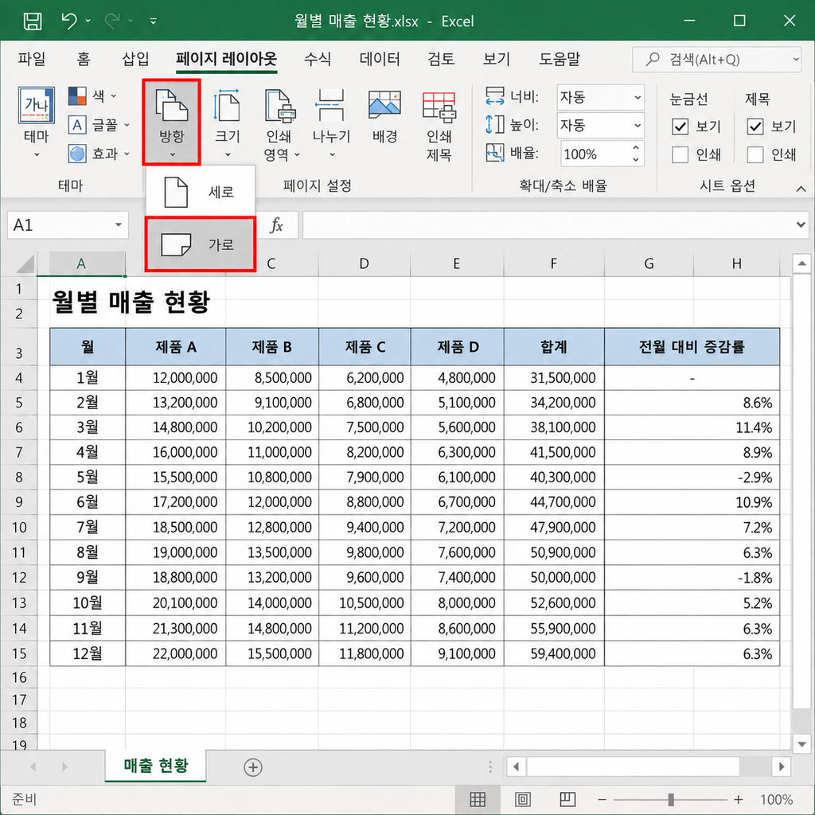The height and width of the screenshot is (815, 815).
Task: Select 세로 (Portrait) orientation
Action: pyautogui.click(x=200, y=192)
